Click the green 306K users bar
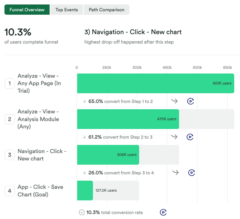Screen dimensions: 240x219 pyautogui.click(x=108, y=155)
